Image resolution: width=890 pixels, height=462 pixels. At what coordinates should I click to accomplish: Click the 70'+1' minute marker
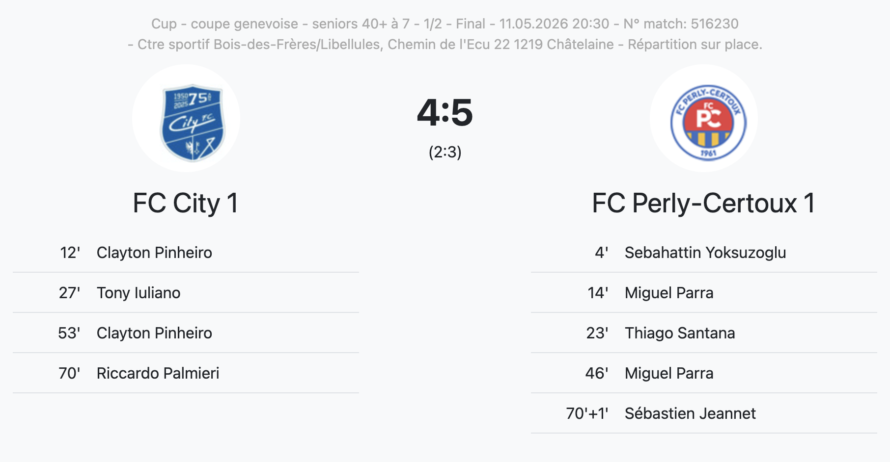[587, 413]
